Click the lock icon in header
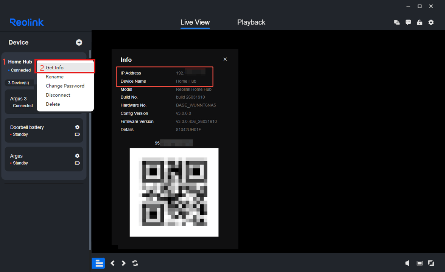This screenshot has height=272, width=445. click(419, 22)
